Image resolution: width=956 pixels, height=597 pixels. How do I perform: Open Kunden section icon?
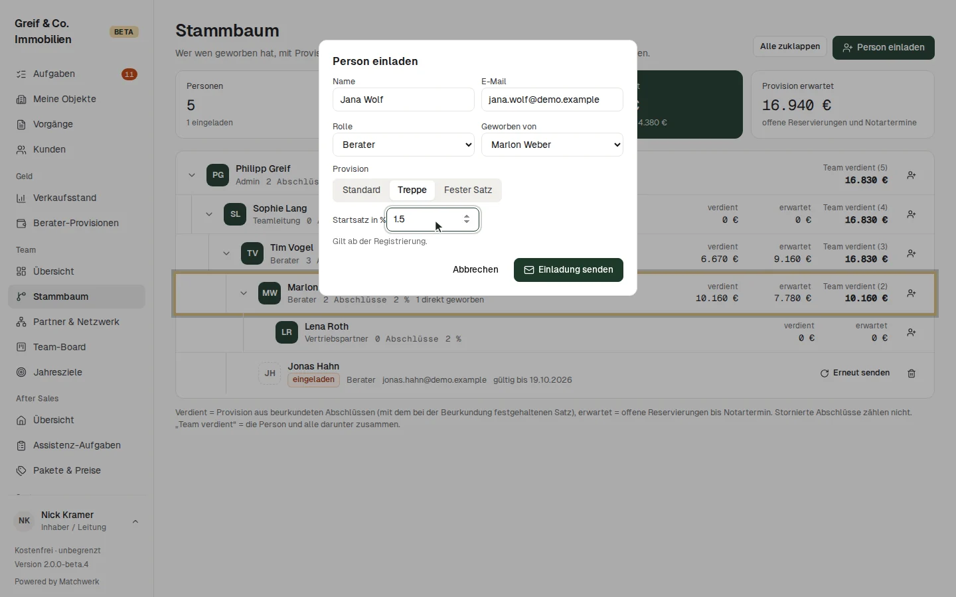click(x=21, y=149)
